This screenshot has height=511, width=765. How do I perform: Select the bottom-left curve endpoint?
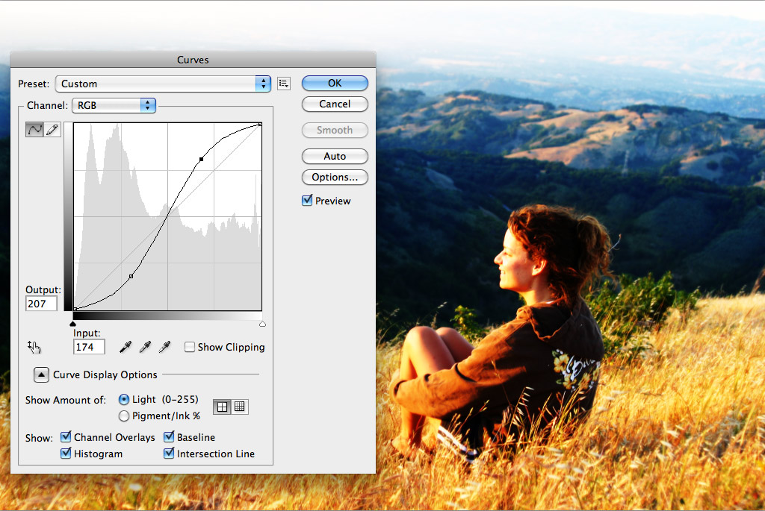pyautogui.click(x=75, y=309)
